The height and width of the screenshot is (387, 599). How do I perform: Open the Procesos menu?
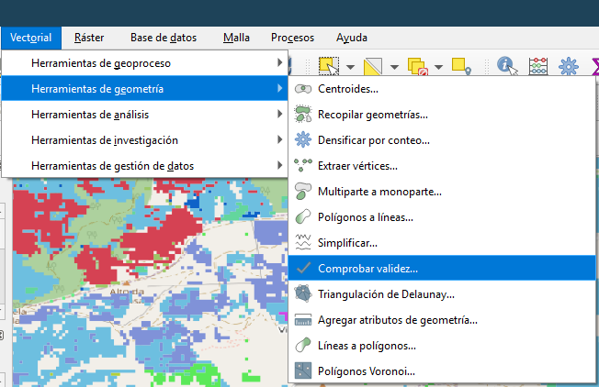pos(292,38)
